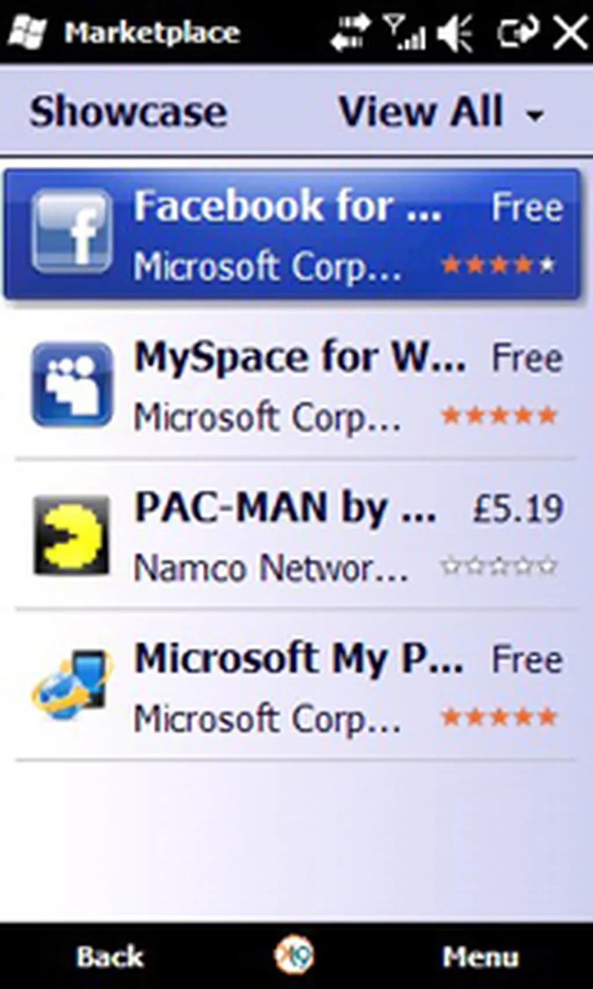593x989 pixels.
Task: Open the Menu softkey
Action: point(481,957)
